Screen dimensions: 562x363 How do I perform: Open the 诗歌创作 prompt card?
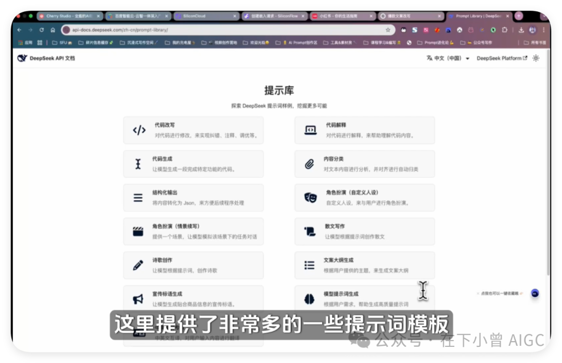tap(194, 265)
